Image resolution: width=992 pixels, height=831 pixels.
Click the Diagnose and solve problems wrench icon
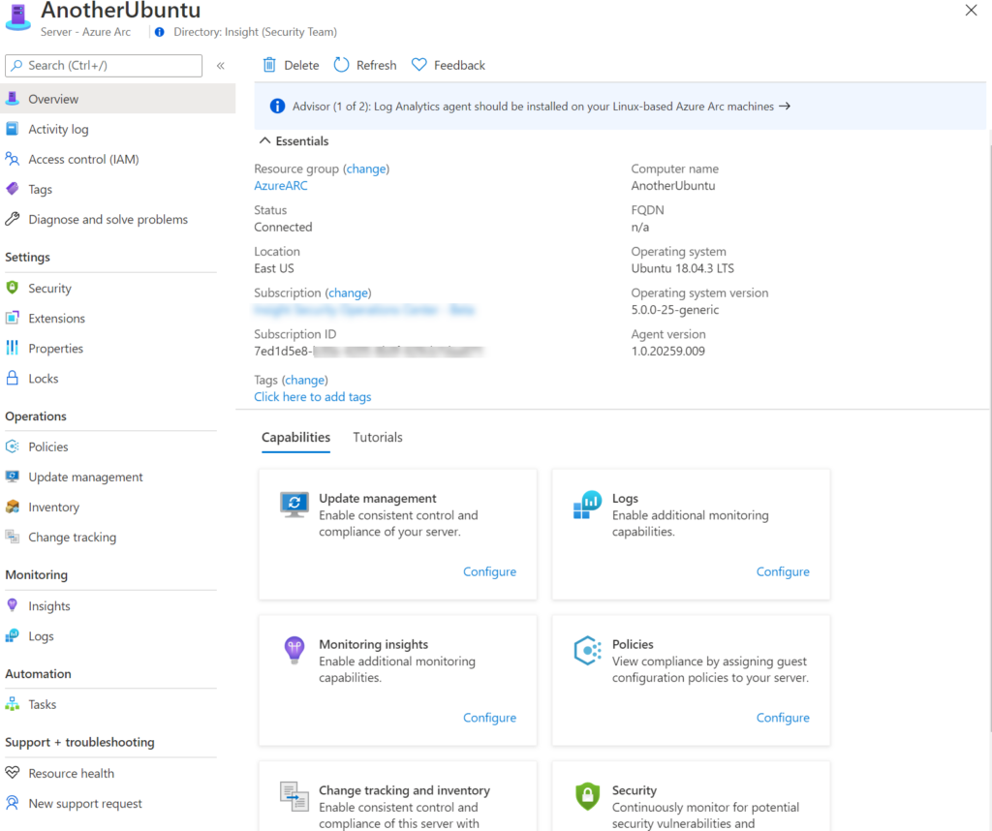pyautogui.click(x=12, y=219)
